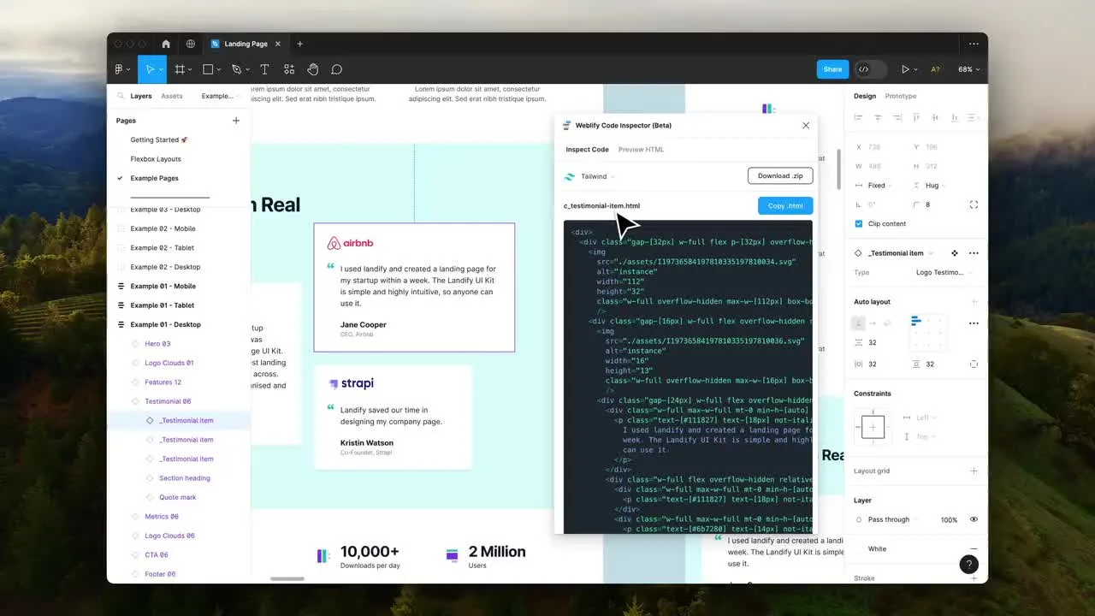The height and width of the screenshot is (616, 1095).
Task: Close the Weblify Code Inspector panel
Action: [805, 126]
